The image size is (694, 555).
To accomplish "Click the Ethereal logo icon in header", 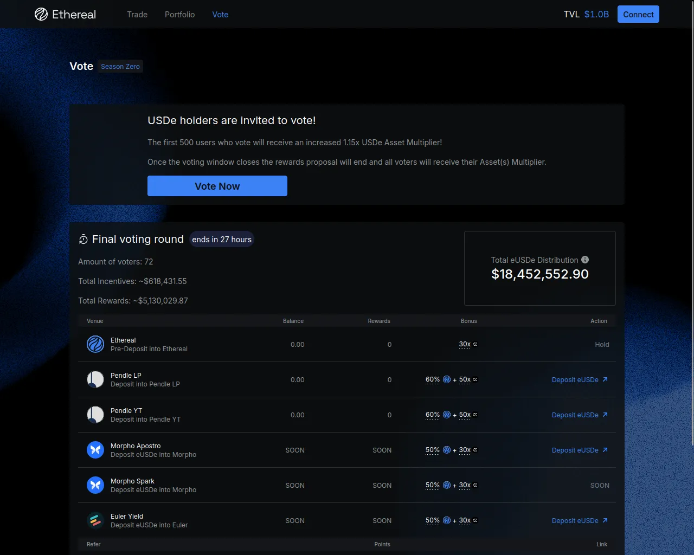I will pos(41,15).
